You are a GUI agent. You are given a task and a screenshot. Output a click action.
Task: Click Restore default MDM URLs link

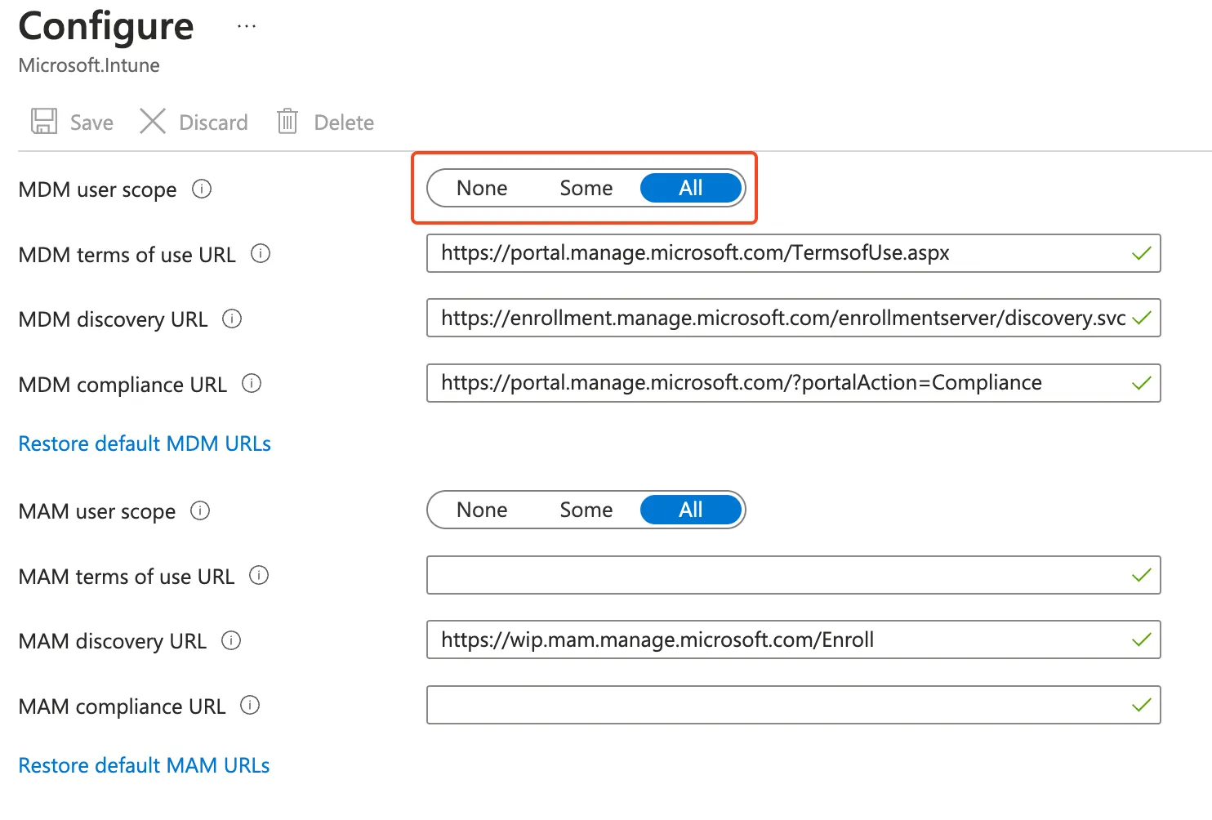(145, 443)
